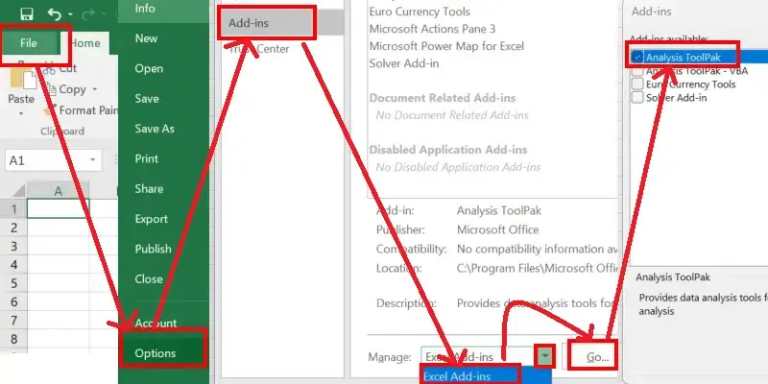Open Account in the backstage menu
Viewport: 768px width, 384px height.
[156, 324]
